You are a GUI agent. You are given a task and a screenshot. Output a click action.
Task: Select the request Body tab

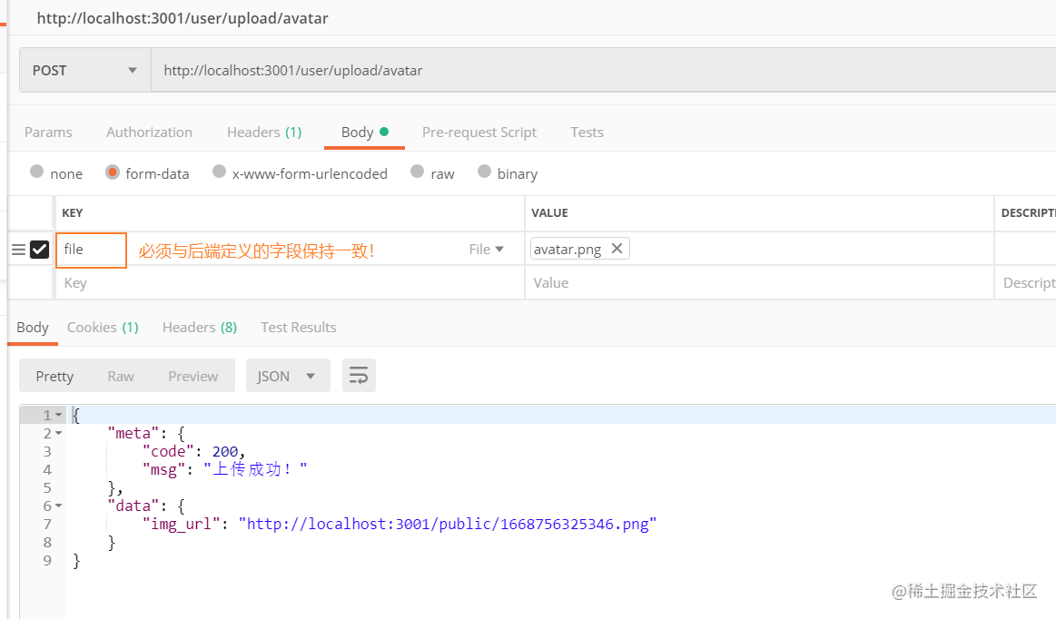tap(364, 132)
